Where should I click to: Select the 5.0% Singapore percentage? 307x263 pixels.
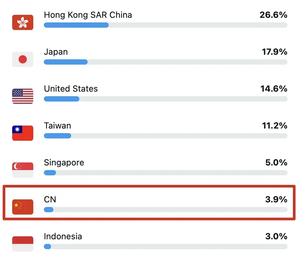(x=276, y=162)
